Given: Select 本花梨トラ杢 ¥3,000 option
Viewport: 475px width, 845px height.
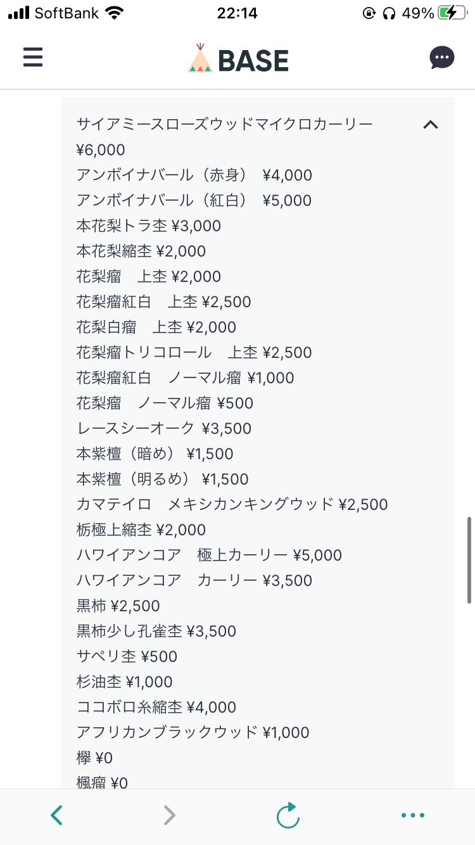Looking at the screenshot, I should pos(148,226).
